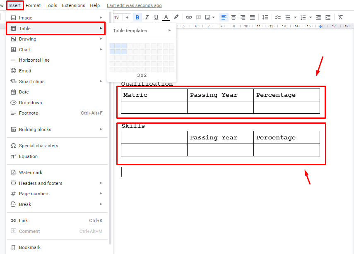Choose Link from the Insert menu

coord(57,220)
